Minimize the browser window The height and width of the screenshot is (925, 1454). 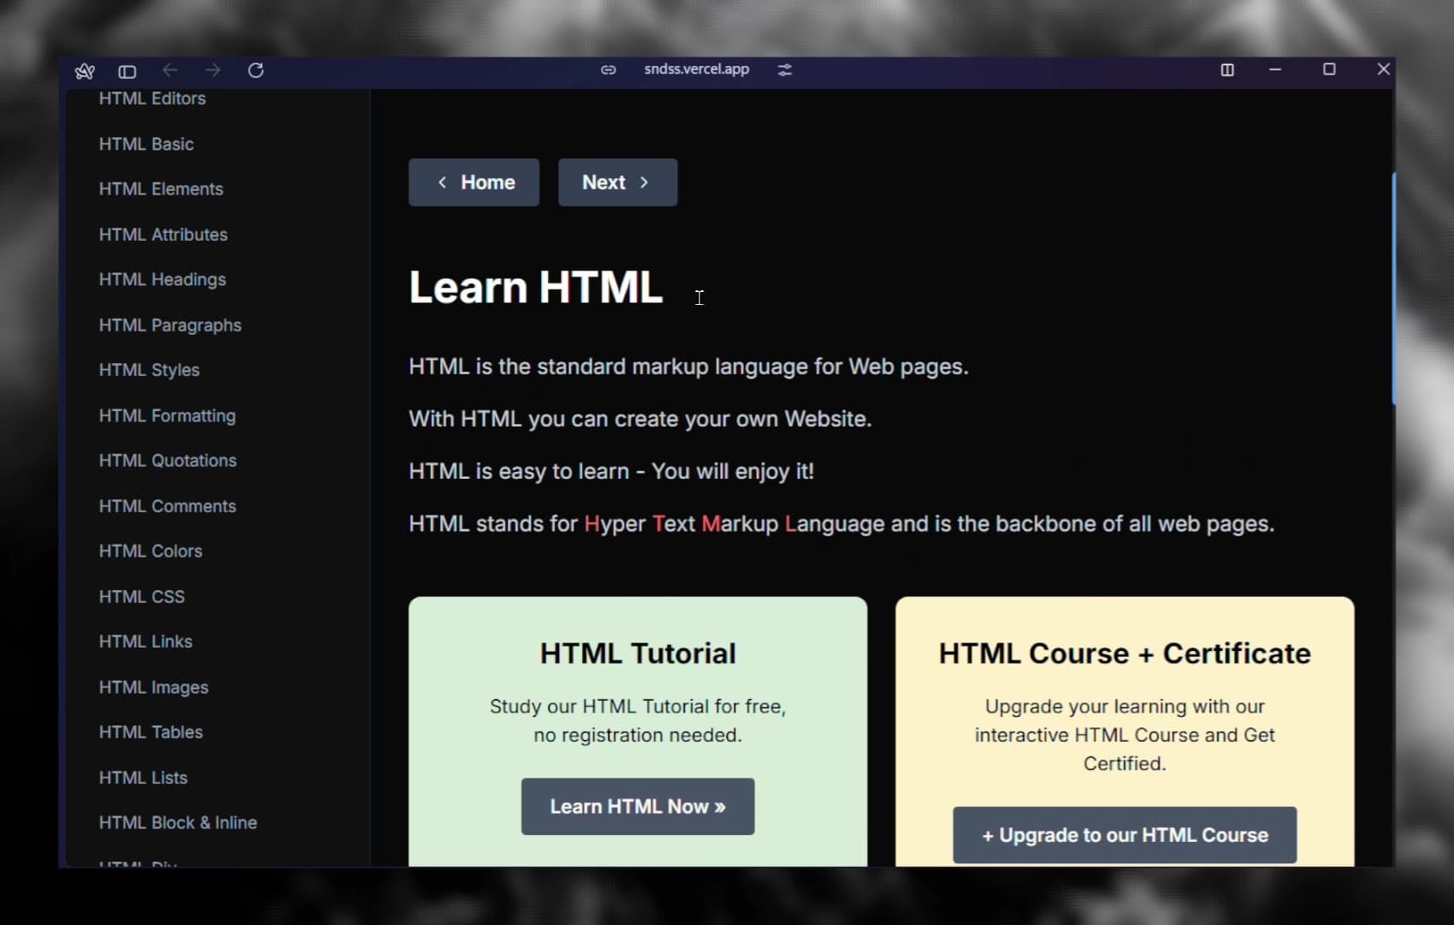pyautogui.click(x=1275, y=69)
